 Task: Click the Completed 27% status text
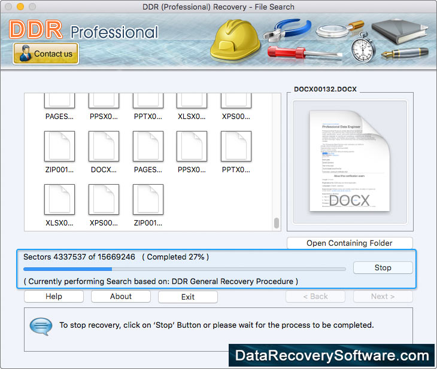click(x=175, y=257)
